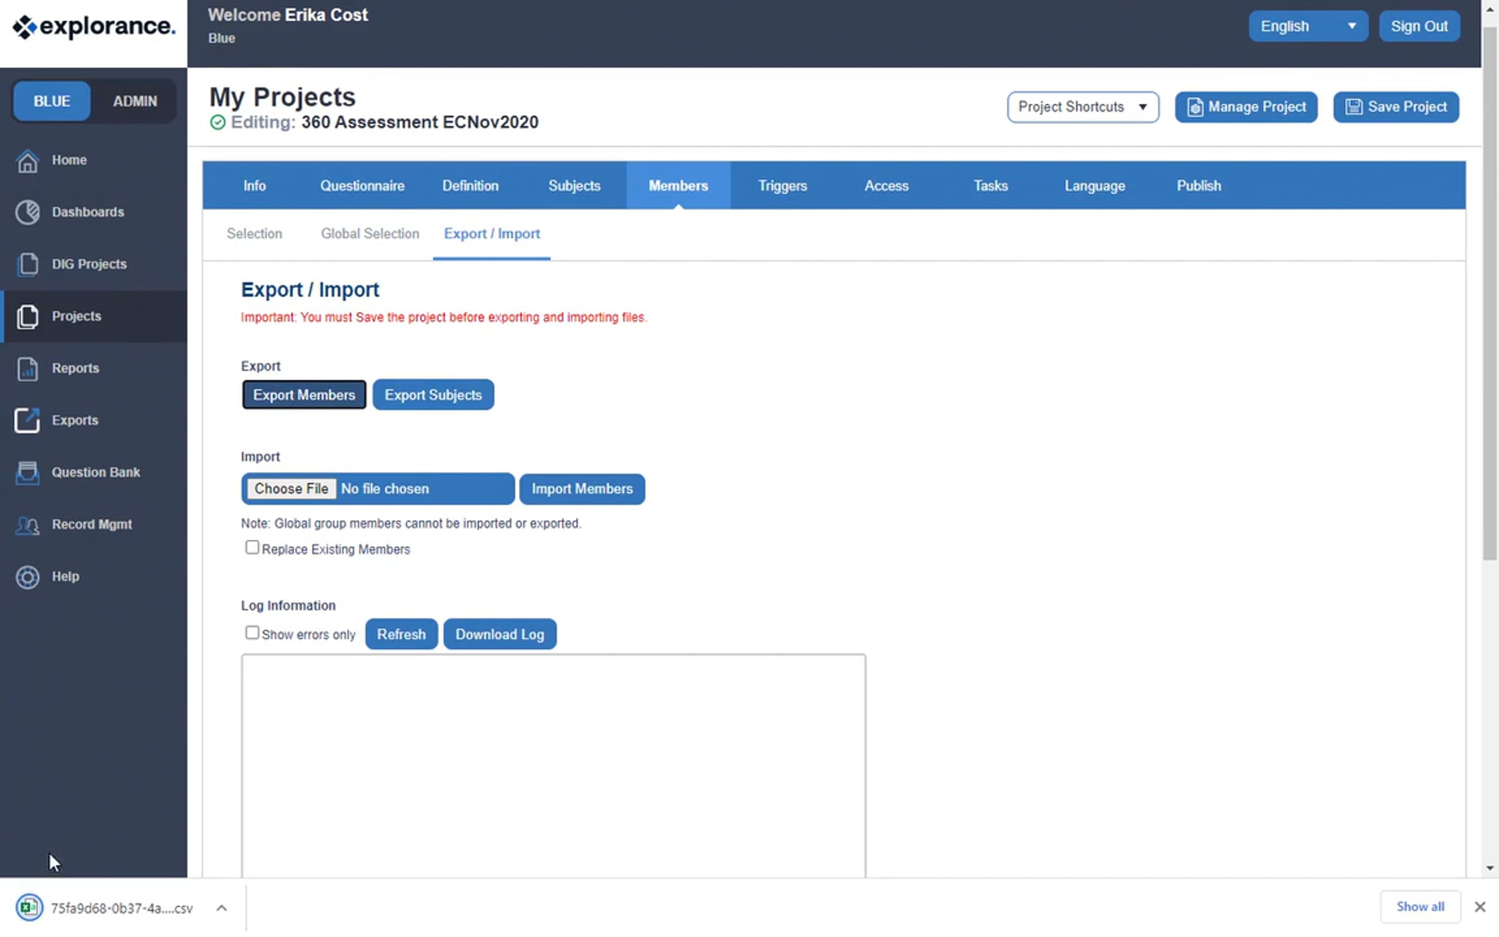This screenshot has width=1499, height=937.
Task: Switch to the ADMIN mode toggle
Action: [x=135, y=101]
